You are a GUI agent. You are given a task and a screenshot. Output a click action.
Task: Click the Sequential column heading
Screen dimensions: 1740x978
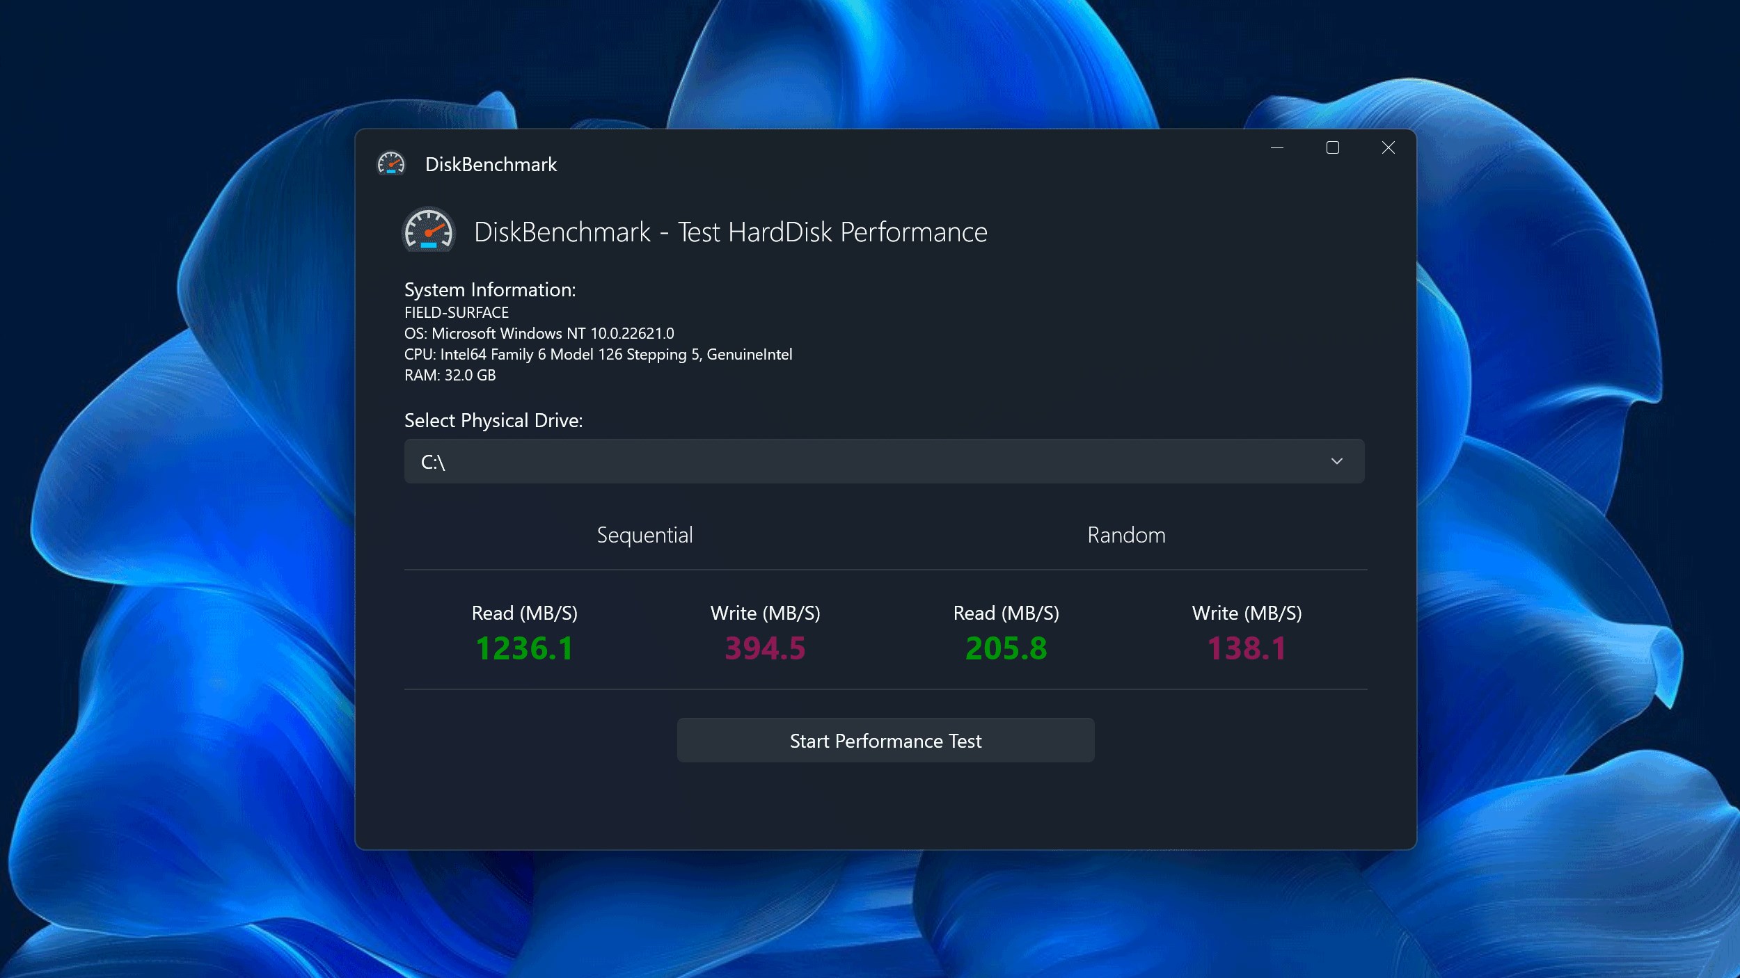644,535
